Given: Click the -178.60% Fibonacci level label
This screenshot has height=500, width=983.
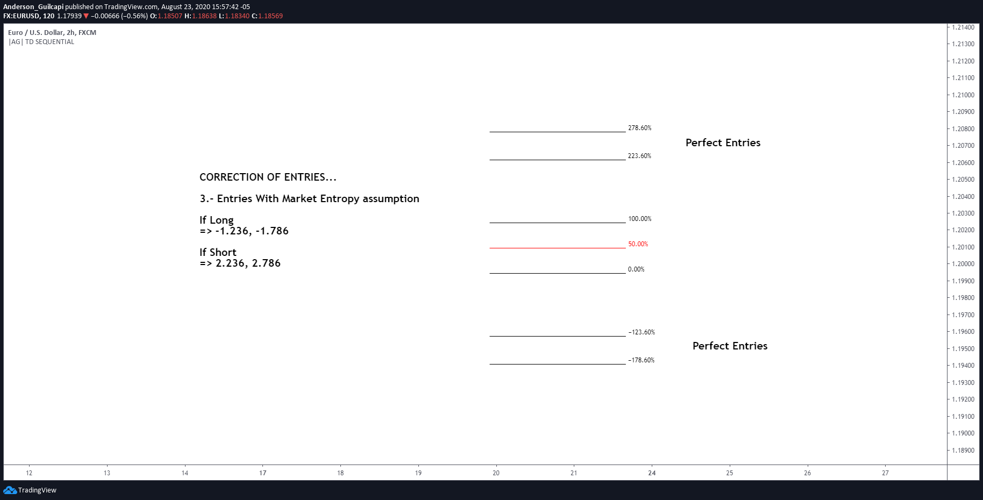Looking at the screenshot, I should 642,360.
